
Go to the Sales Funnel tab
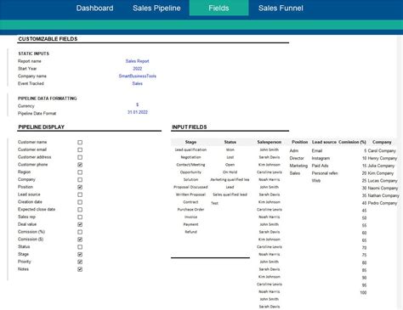point(281,8)
